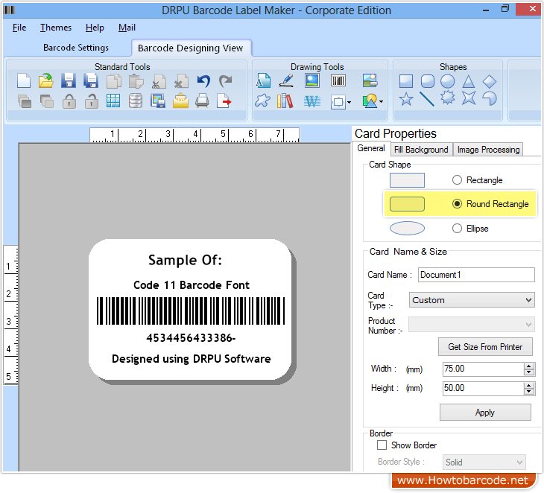
Task: Select the Signature pen tool
Action: pos(286,80)
